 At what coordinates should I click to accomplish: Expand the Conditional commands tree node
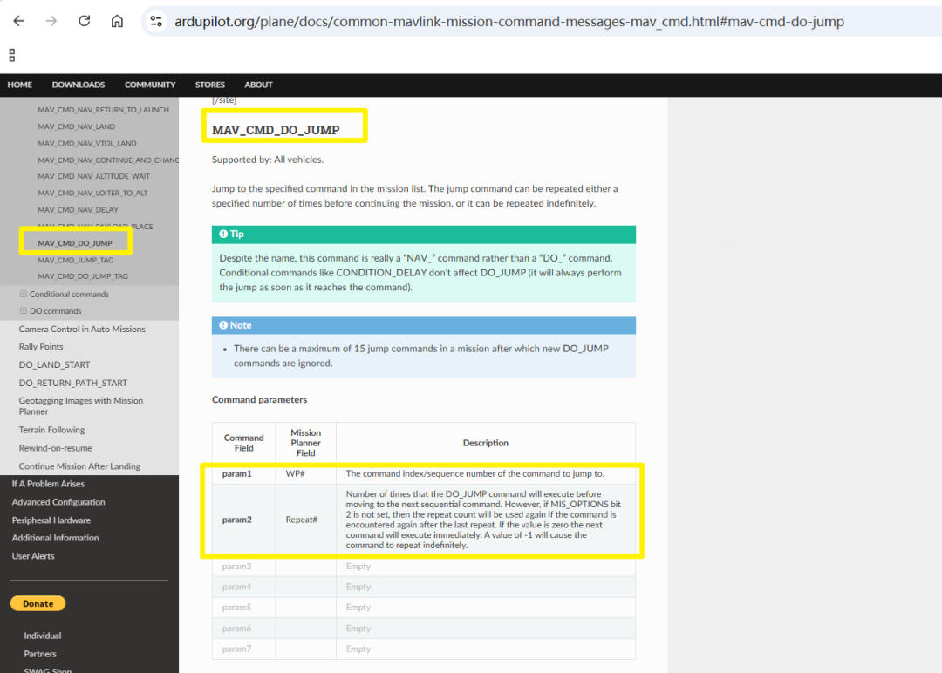(x=24, y=294)
